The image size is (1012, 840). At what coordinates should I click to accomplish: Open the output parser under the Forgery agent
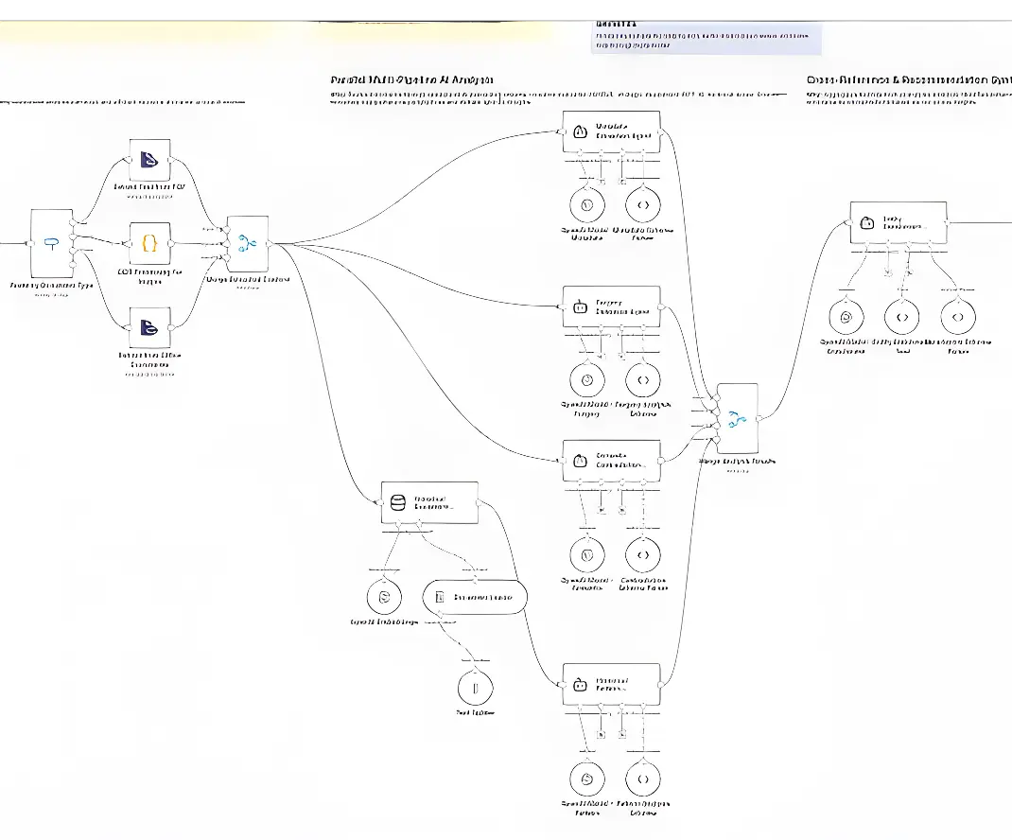pos(643,379)
